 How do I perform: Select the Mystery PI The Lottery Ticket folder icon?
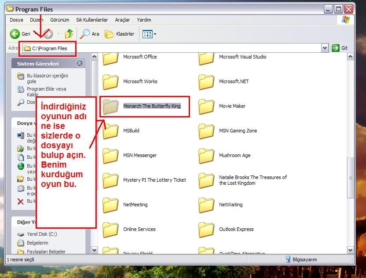110,180
